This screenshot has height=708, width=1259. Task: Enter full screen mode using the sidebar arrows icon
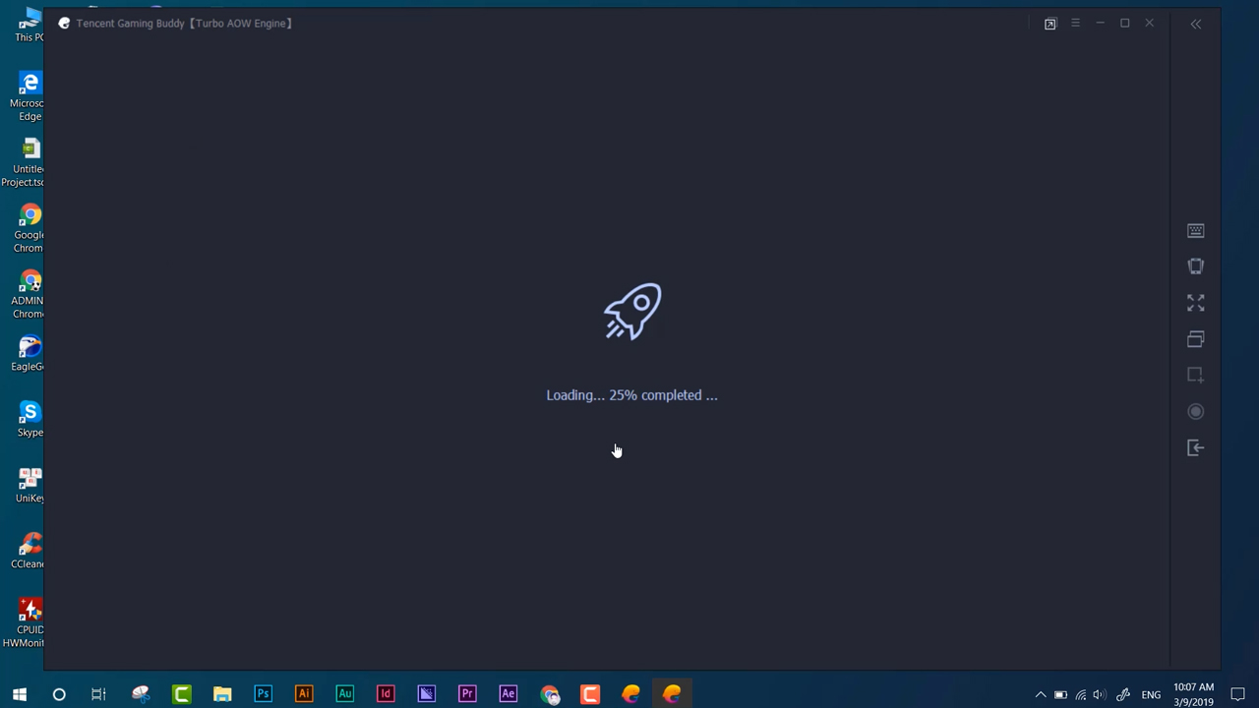[1195, 303]
